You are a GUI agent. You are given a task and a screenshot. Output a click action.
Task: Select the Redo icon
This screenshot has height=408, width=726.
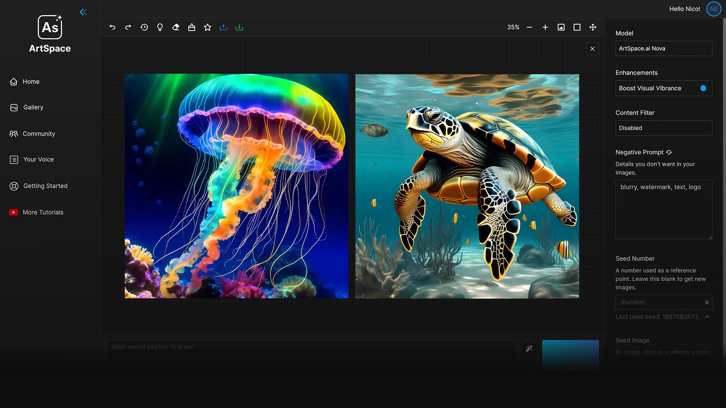coord(128,27)
